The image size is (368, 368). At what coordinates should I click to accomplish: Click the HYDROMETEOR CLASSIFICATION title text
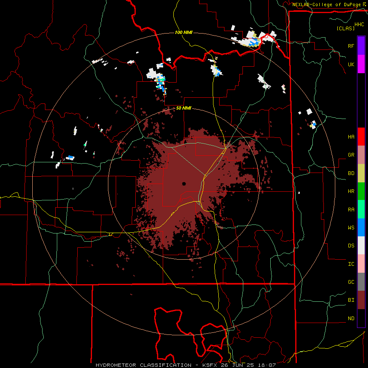pyautogui.click(x=144, y=365)
